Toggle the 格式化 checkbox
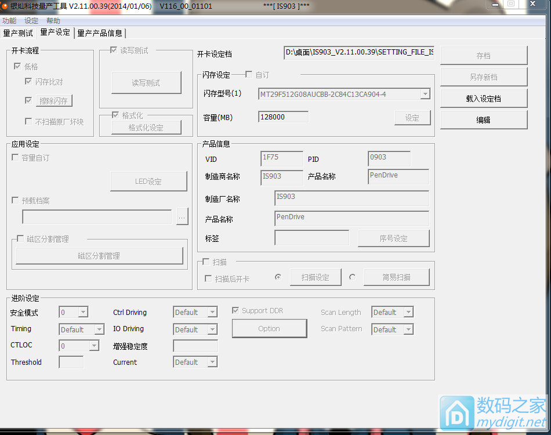The width and height of the screenshot is (551, 435). (x=115, y=115)
